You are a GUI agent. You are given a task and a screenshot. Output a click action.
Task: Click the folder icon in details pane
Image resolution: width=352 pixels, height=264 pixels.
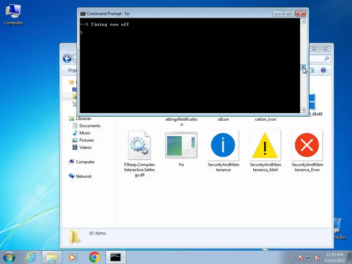[x=74, y=237]
